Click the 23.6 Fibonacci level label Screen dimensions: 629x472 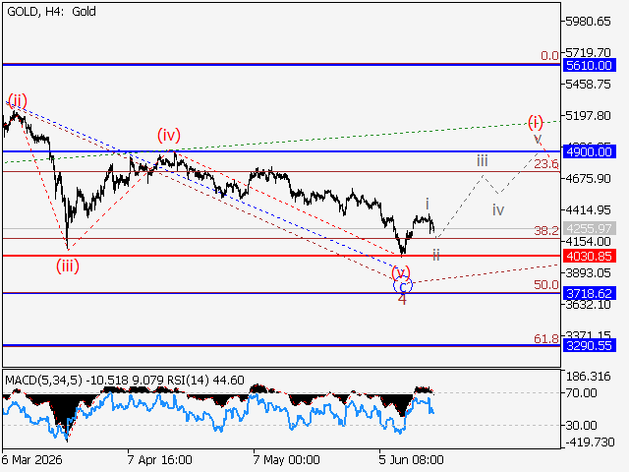coord(546,164)
